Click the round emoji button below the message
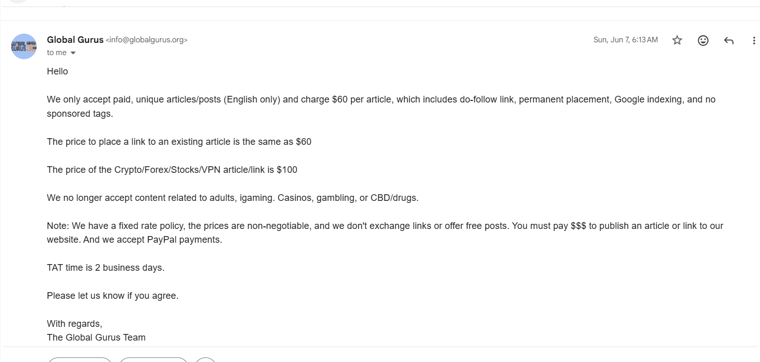Image resolution: width=760 pixels, height=362 pixels. [x=206, y=359]
